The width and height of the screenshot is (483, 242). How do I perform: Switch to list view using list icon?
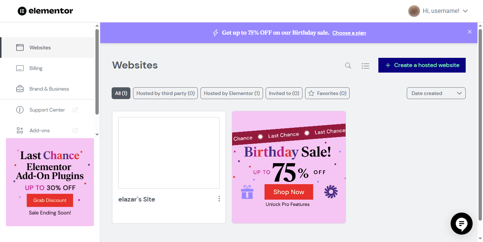click(x=365, y=65)
